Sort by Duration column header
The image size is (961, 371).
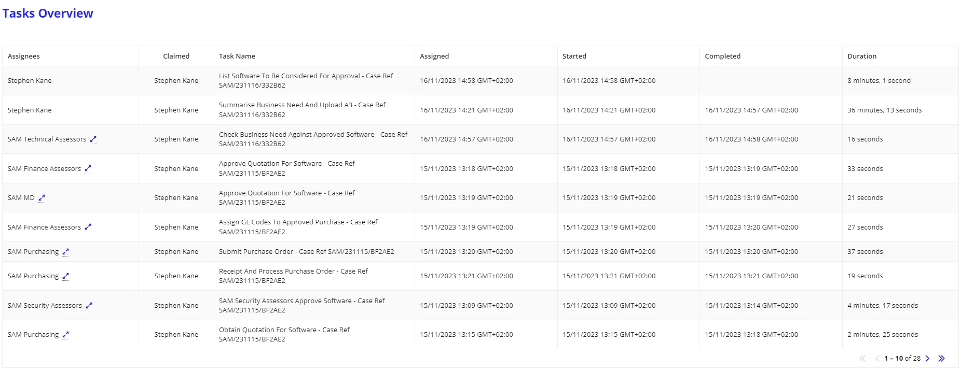pos(862,56)
